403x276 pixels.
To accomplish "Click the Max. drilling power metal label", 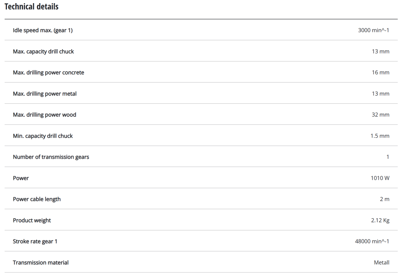I will (x=45, y=94).
